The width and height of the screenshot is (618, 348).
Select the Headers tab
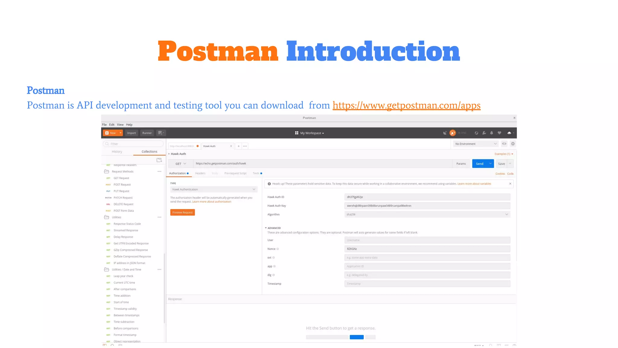200,173
